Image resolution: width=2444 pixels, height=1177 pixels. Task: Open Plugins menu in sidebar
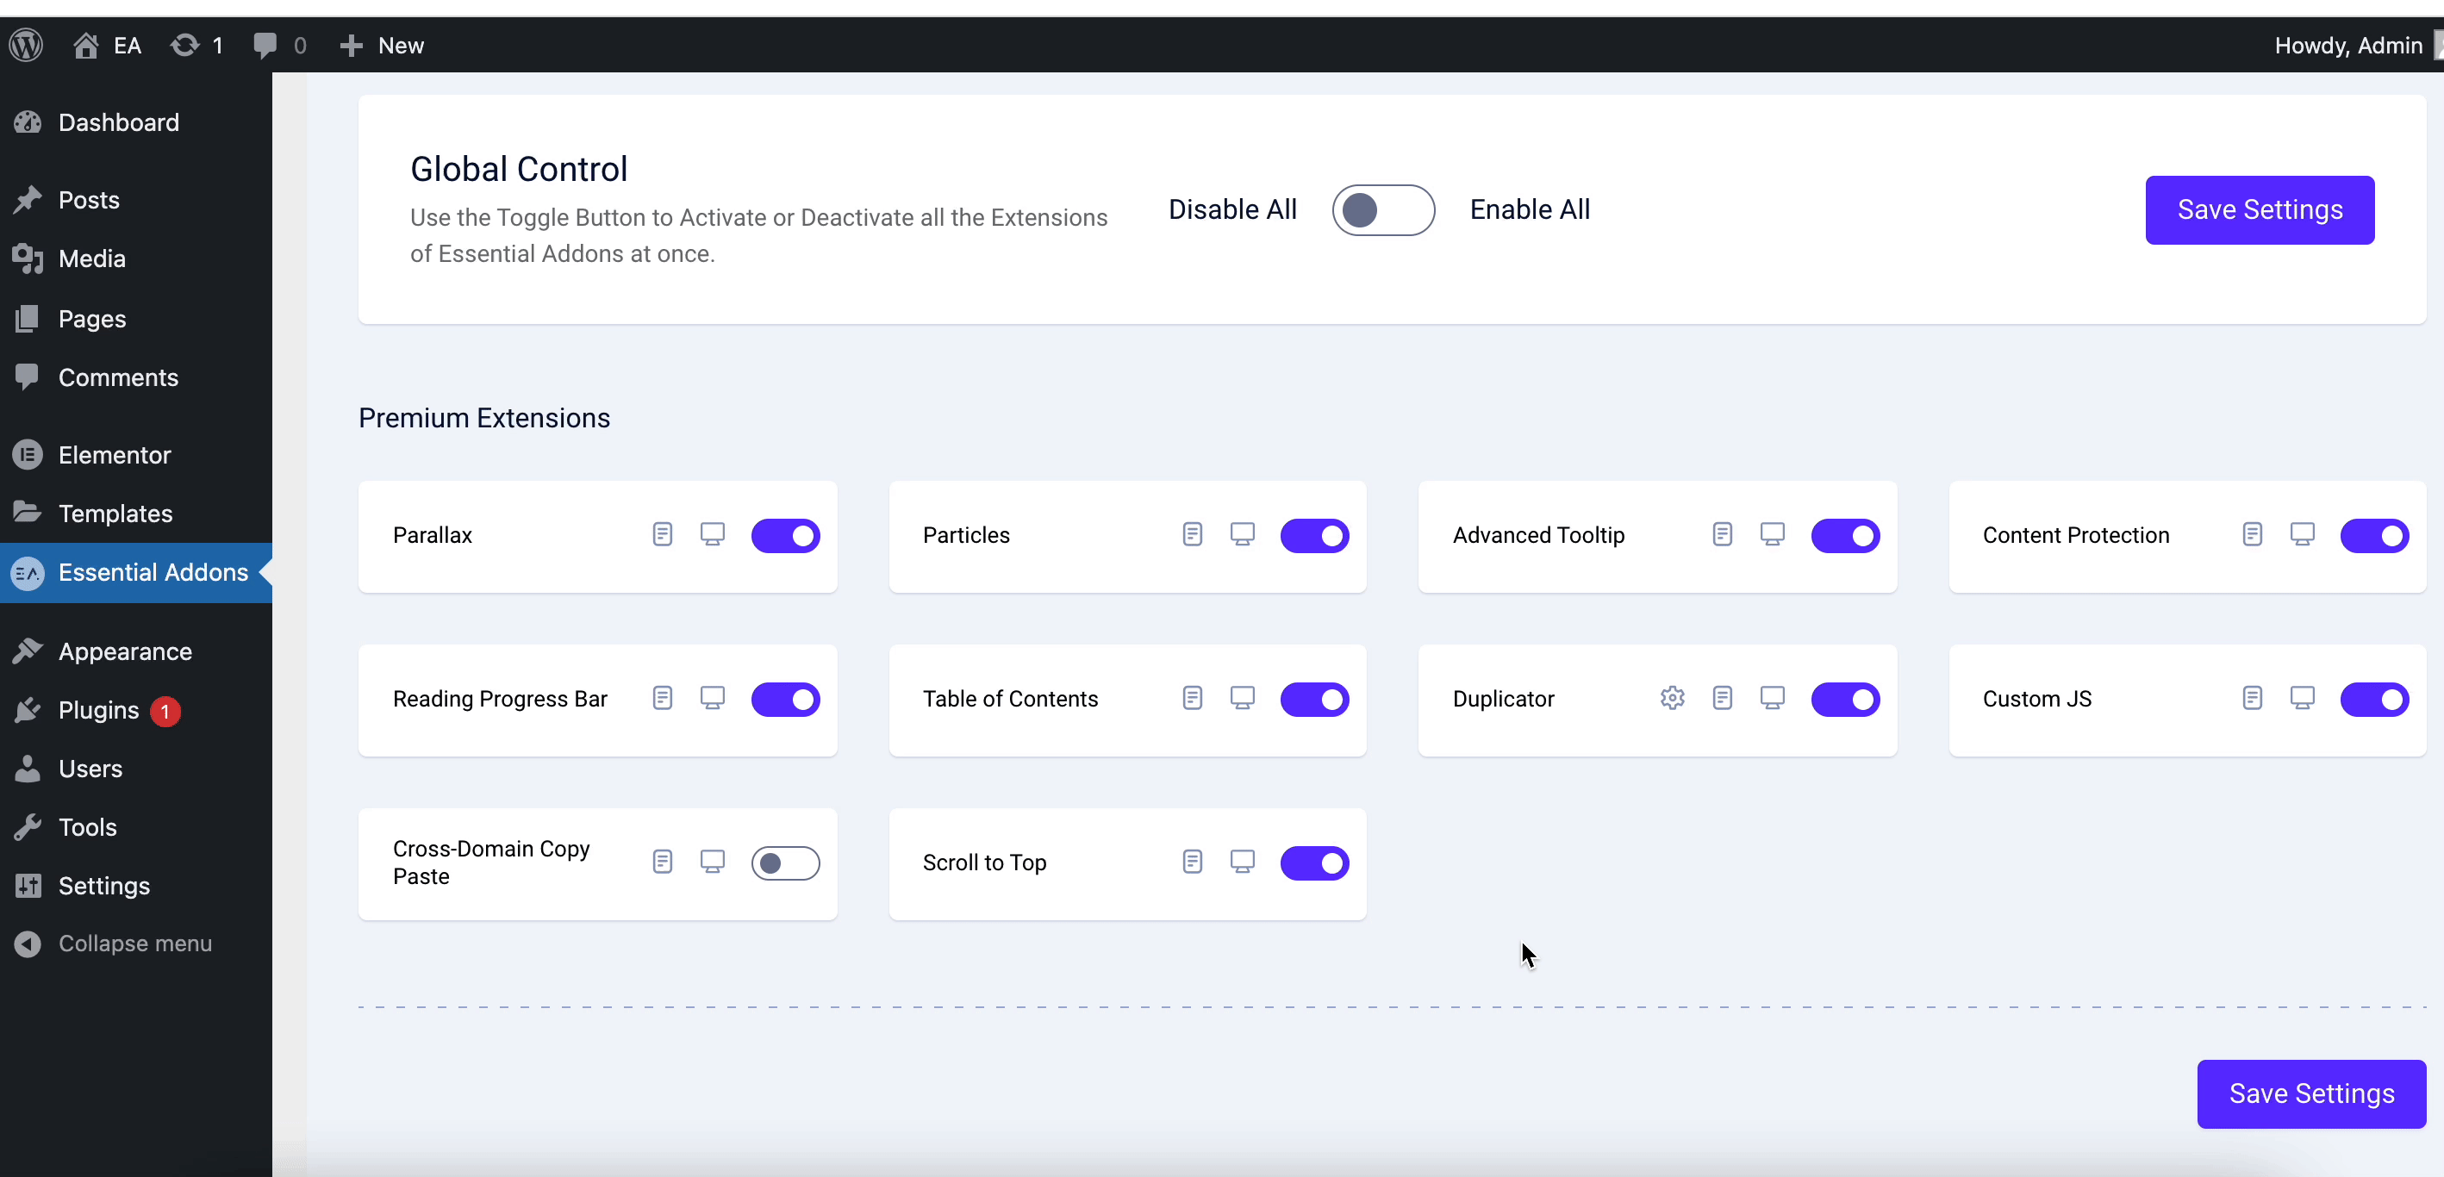tap(98, 709)
